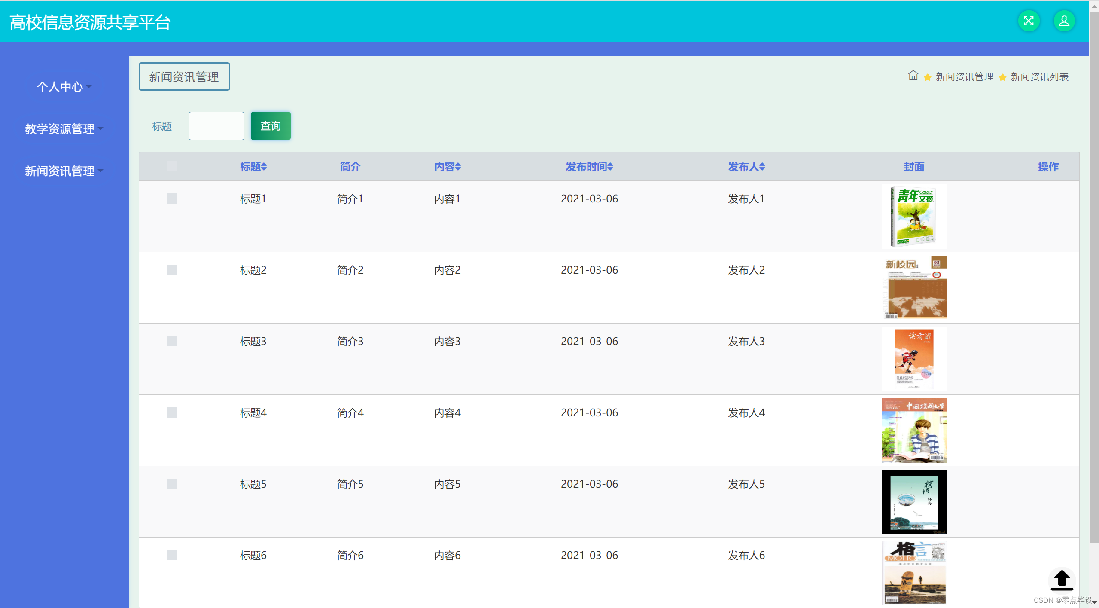Click the 操作 column header
This screenshot has height=608, width=1099.
pyautogui.click(x=1048, y=167)
